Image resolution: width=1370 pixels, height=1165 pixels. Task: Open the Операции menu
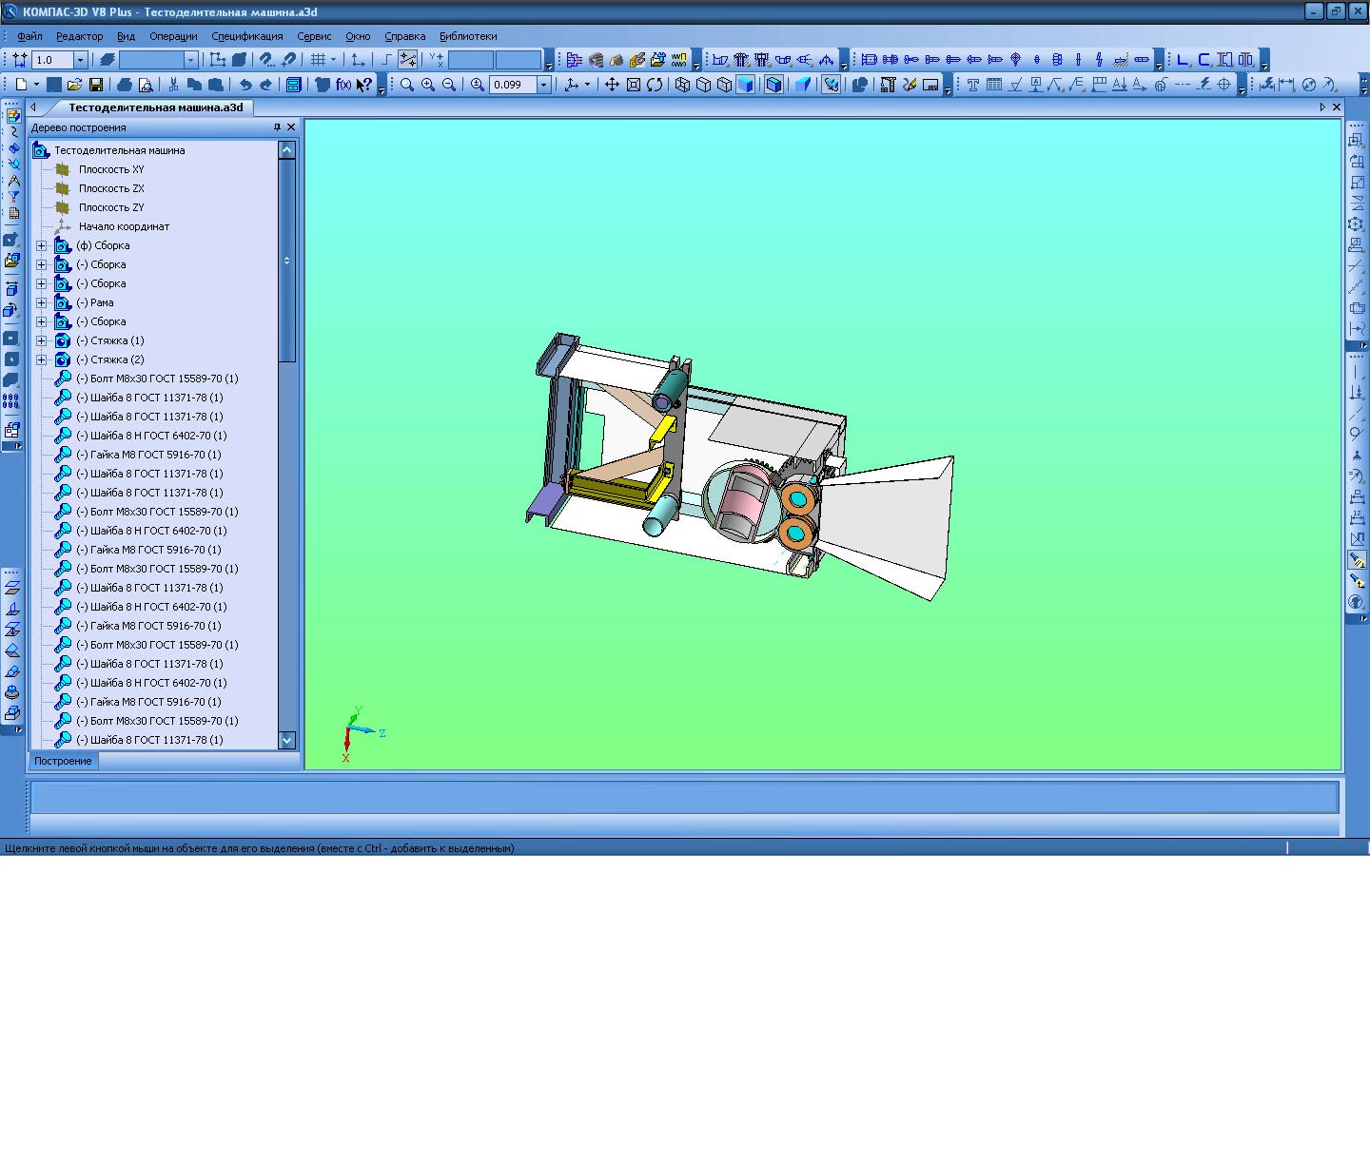click(x=173, y=36)
